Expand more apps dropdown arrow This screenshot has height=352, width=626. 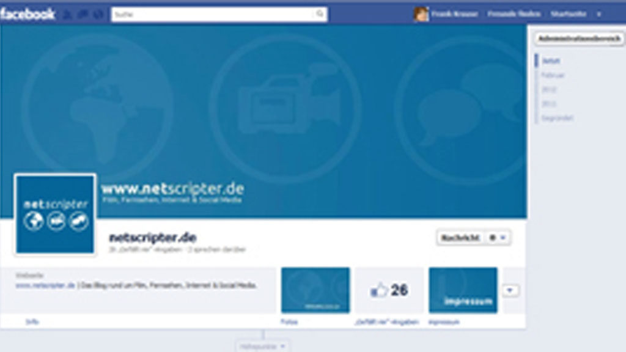click(510, 290)
